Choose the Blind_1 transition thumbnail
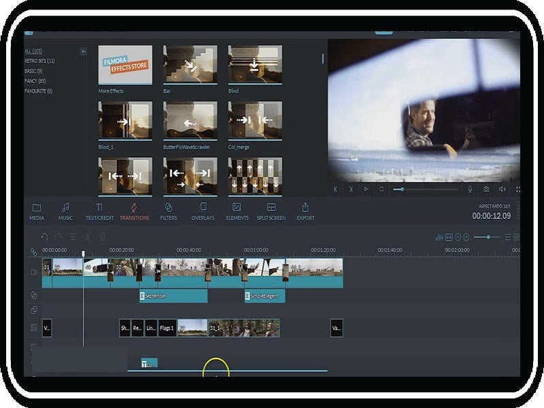 pyautogui.click(x=125, y=121)
